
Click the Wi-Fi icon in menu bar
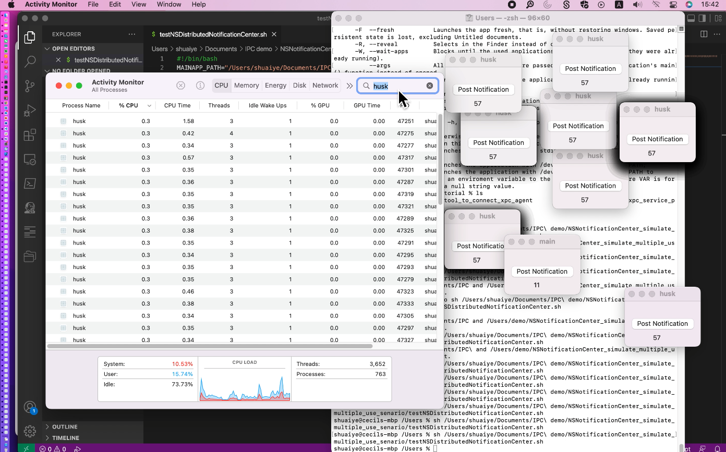coord(656,4)
